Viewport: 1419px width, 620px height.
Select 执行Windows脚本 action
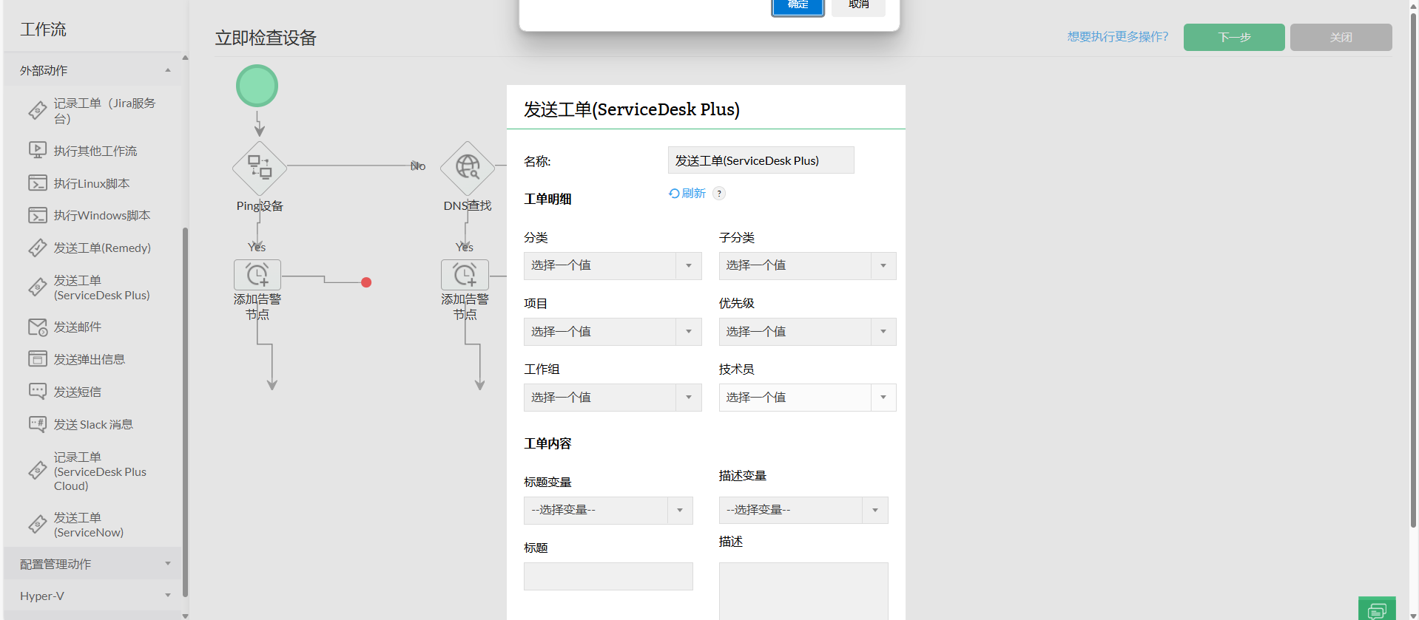tap(102, 215)
